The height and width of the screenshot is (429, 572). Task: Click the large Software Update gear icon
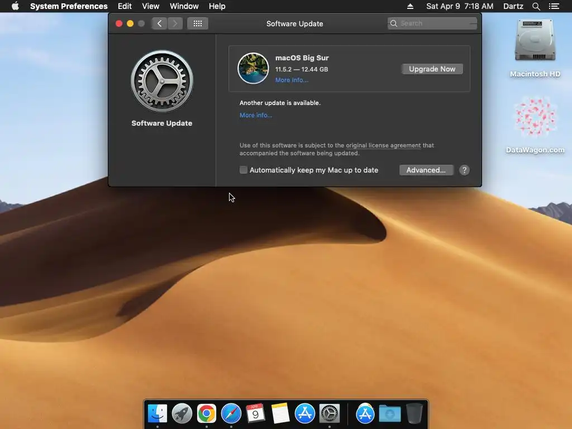162,82
